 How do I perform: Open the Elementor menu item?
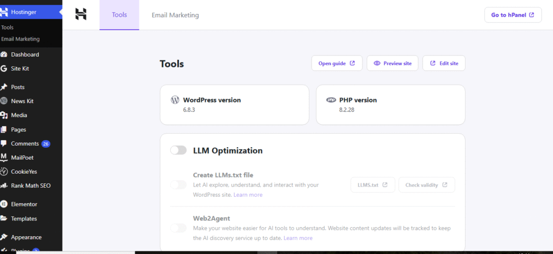coord(31,204)
